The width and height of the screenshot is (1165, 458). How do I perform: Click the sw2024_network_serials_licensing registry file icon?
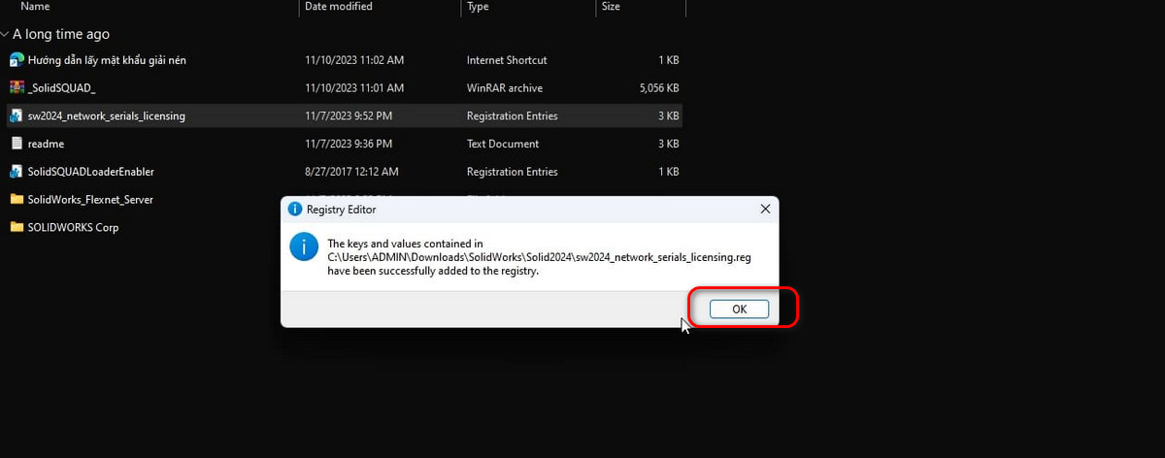16,115
